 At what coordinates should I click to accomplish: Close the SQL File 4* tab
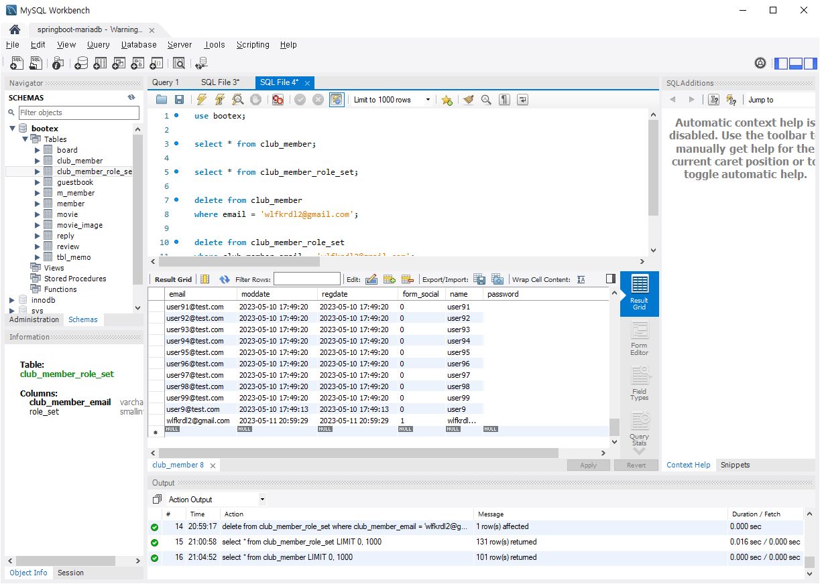click(x=307, y=83)
